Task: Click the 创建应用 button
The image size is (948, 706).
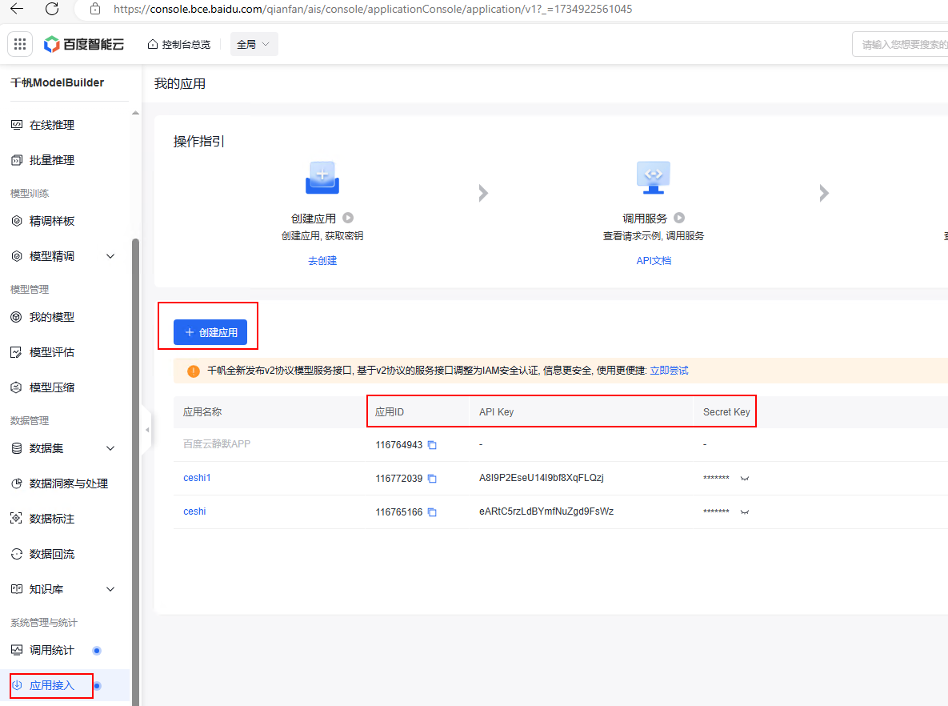Action: [210, 332]
